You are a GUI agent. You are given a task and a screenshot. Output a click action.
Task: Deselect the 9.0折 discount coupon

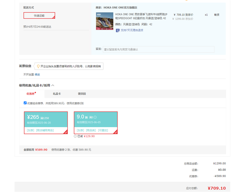(x=96, y=123)
